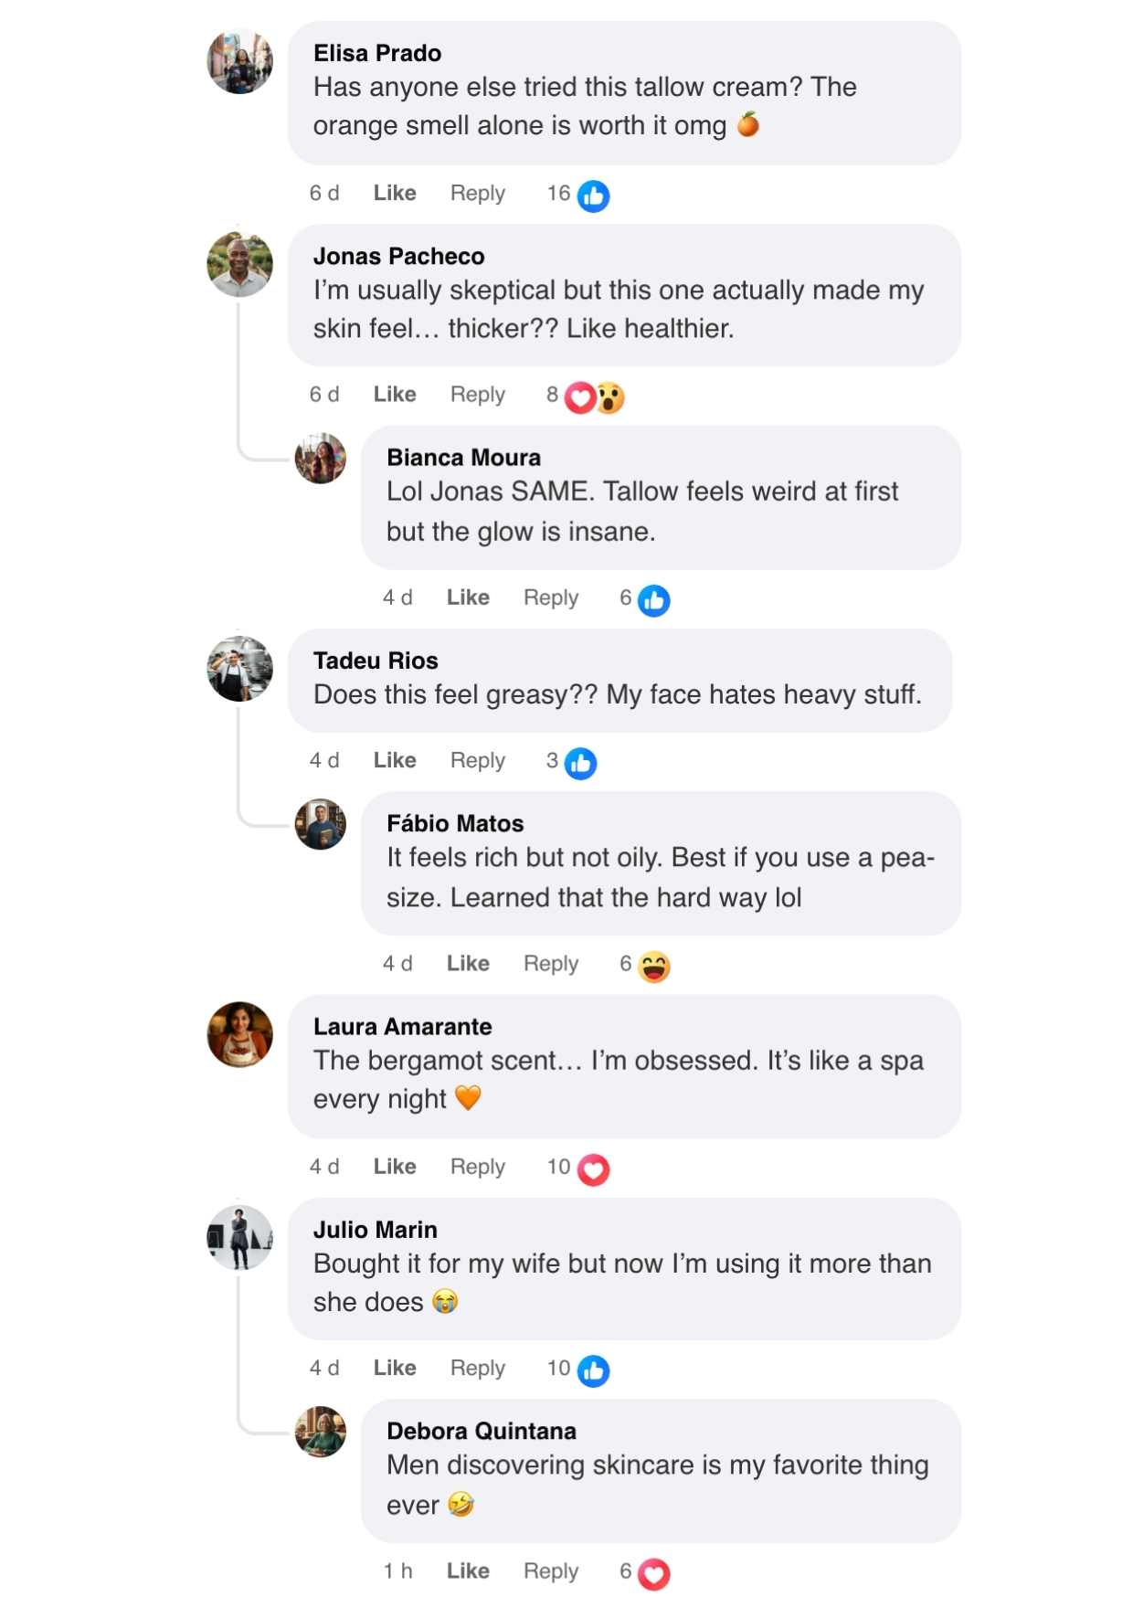Click the thumbs-up reaction on Julio Marin's comment

tap(593, 1370)
